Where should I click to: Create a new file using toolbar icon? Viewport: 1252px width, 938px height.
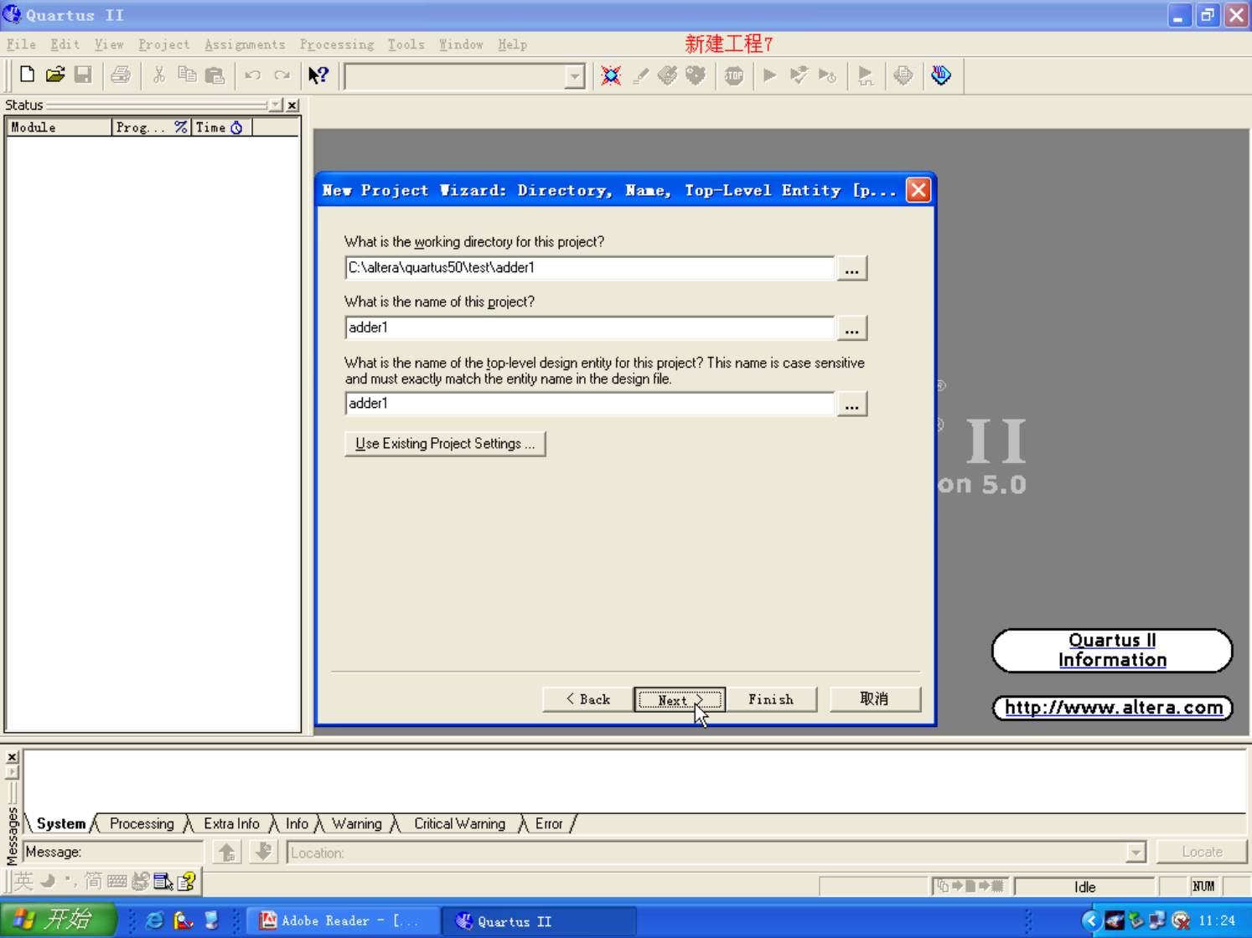(x=27, y=75)
